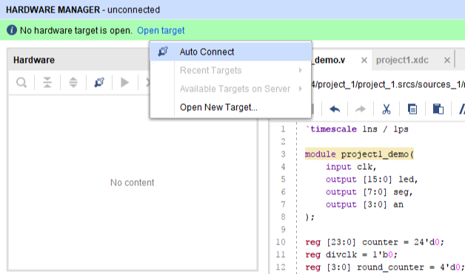The image size is (465, 274).
Task: Choose Open New Target... menu entry
Action: [230, 107]
